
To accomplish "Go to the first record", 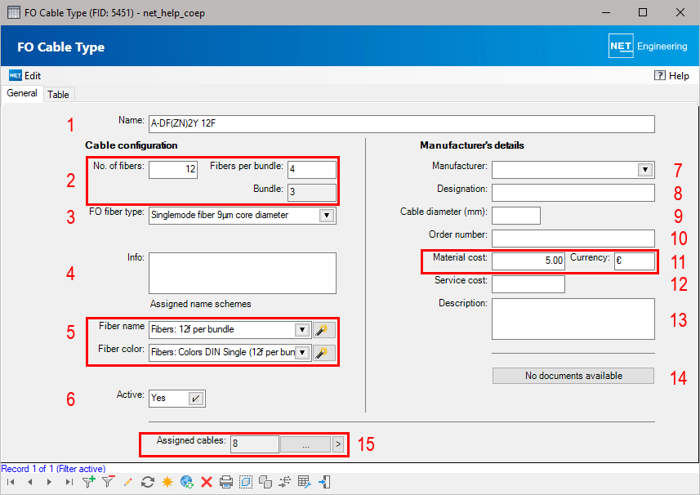I will pos(11,482).
